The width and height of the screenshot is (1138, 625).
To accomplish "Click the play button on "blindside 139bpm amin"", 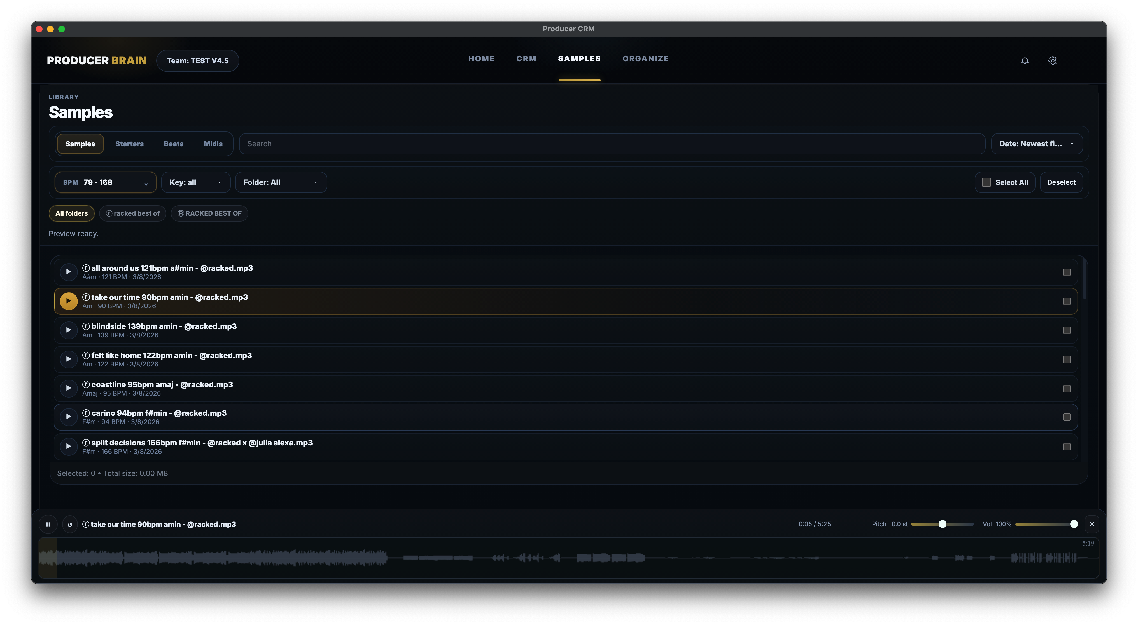I will [x=69, y=330].
